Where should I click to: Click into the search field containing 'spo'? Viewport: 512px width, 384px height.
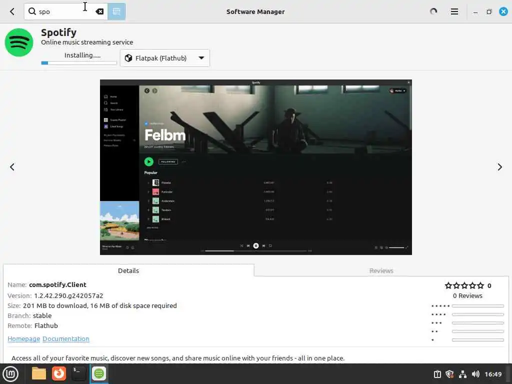pos(65,12)
